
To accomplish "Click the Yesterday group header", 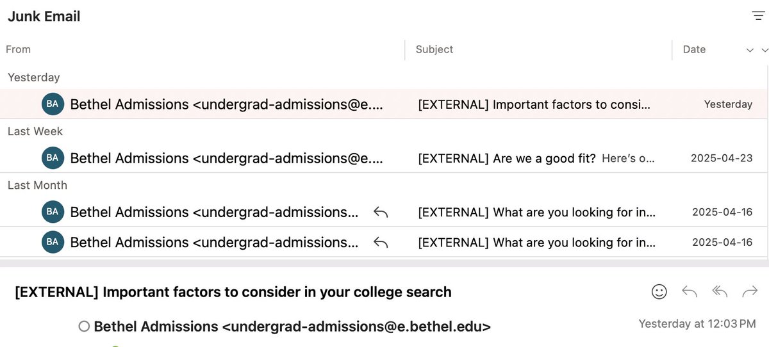I will [x=33, y=77].
